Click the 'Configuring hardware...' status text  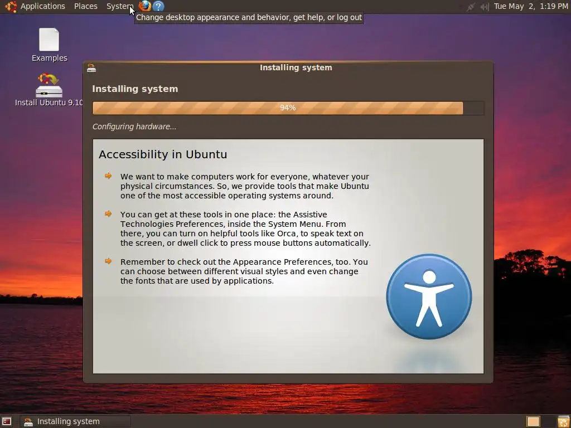pos(134,127)
